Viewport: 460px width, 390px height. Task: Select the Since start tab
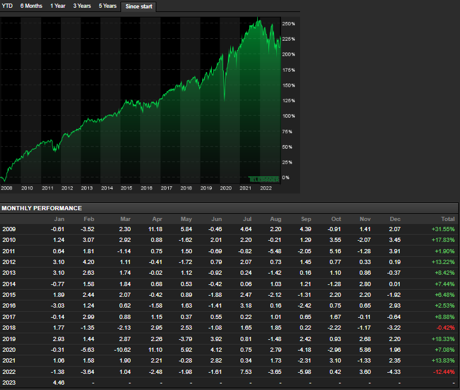point(138,7)
